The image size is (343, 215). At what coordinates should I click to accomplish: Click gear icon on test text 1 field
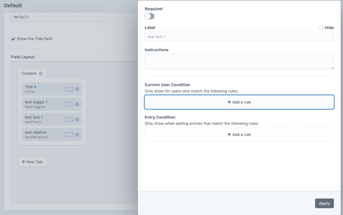(x=77, y=119)
